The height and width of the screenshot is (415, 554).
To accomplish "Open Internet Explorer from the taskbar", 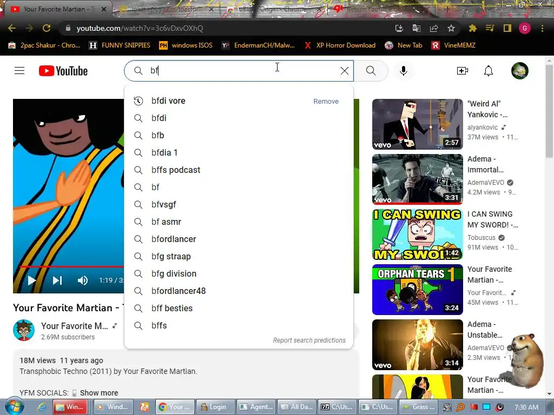I will [42, 407].
